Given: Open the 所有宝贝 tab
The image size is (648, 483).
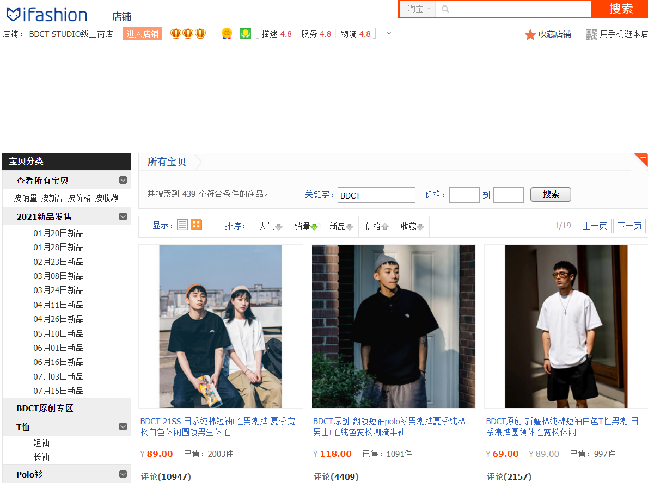Looking at the screenshot, I should (x=167, y=162).
